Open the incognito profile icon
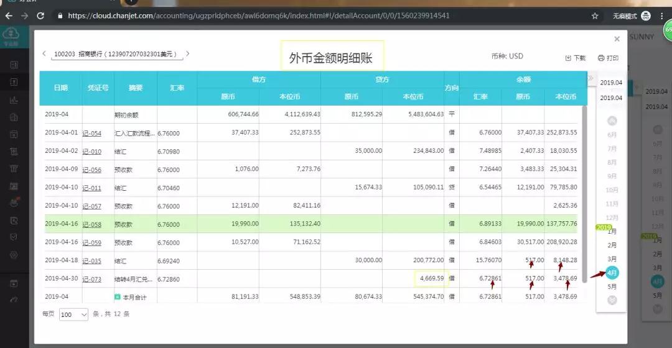Viewport: 672px width, 348px height. [646, 16]
